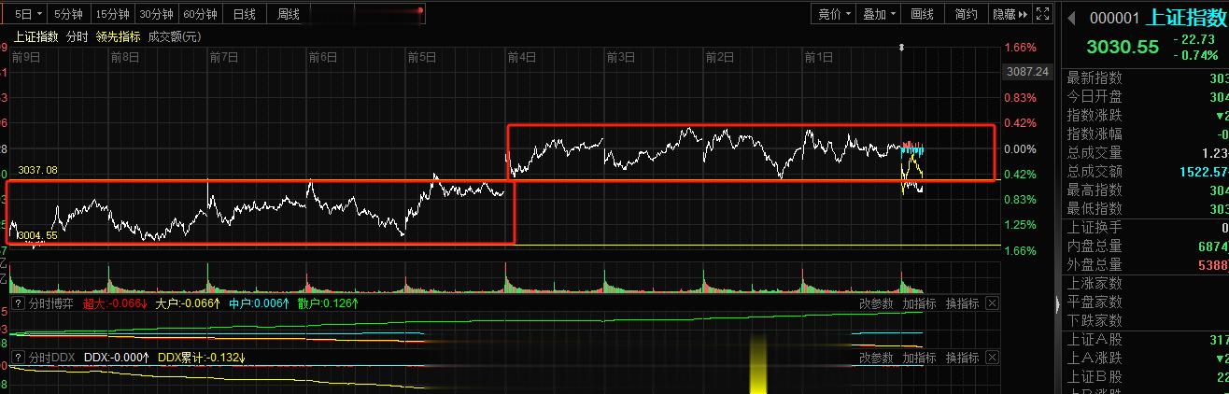Click the 前1日 date label
This screenshot has width=1229, height=394.
click(819, 57)
